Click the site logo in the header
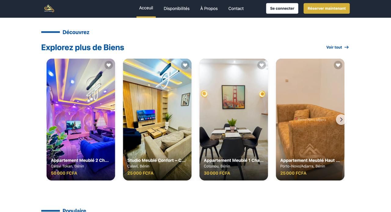This screenshot has height=212, width=391. (x=49, y=8)
